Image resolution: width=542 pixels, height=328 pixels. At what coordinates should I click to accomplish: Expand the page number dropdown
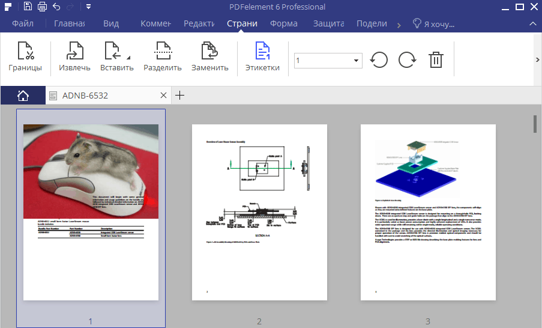[x=356, y=61]
